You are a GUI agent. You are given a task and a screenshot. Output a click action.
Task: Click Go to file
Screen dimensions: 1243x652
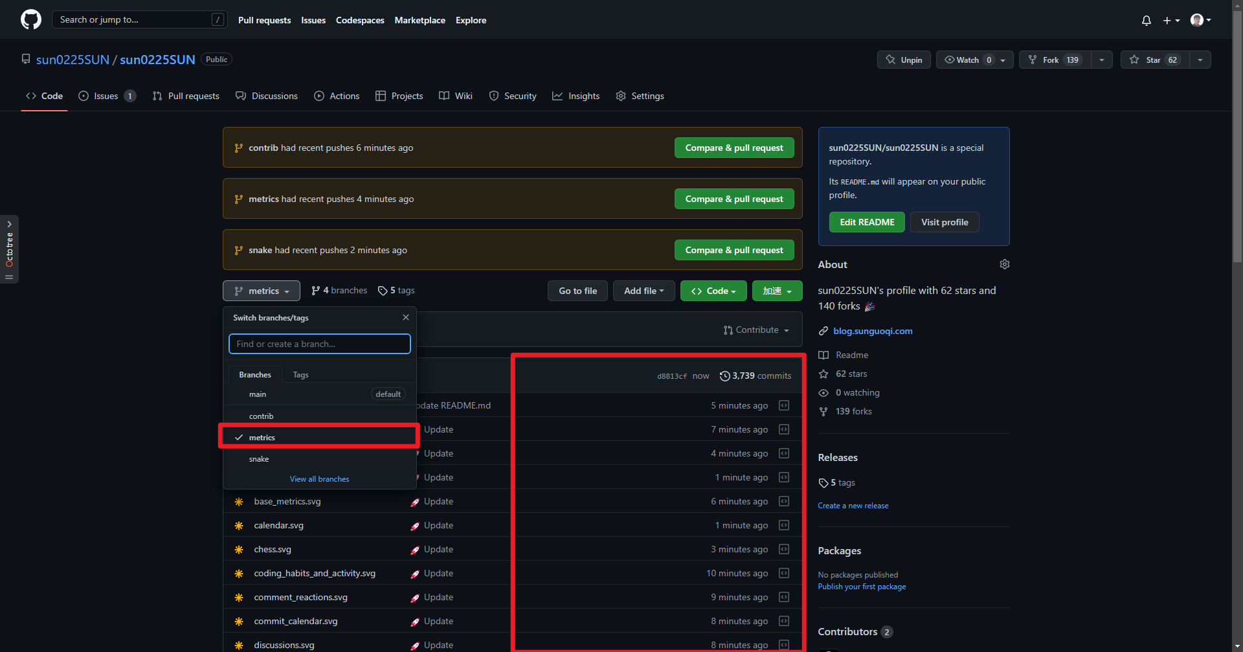click(x=577, y=291)
